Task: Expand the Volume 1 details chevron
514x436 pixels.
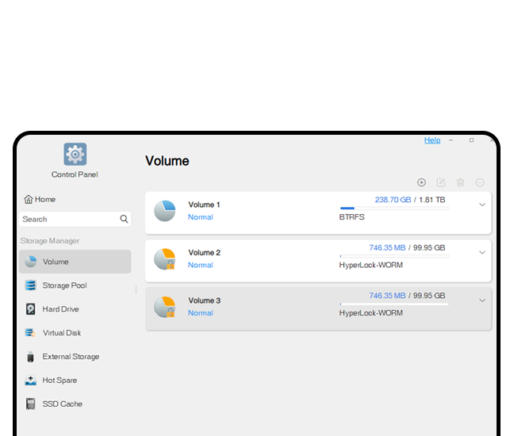Action: pyautogui.click(x=481, y=205)
